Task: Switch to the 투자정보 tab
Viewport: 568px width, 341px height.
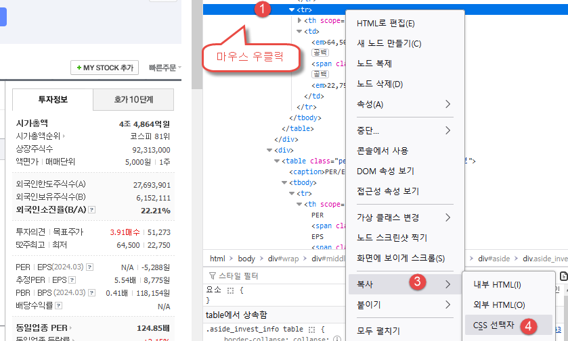Action: coord(53,99)
